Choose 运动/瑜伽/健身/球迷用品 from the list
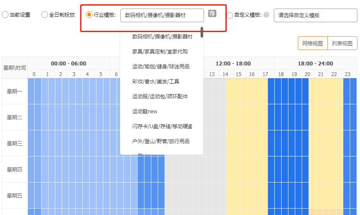The width and height of the screenshot is (360, 215). 161,67
